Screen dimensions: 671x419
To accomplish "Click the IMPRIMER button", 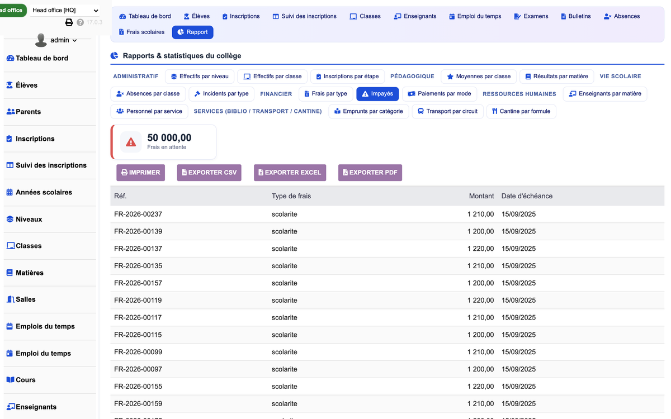I will 141,173.
